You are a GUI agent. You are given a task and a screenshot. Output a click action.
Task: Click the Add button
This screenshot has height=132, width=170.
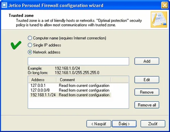[x=147, y=61]
